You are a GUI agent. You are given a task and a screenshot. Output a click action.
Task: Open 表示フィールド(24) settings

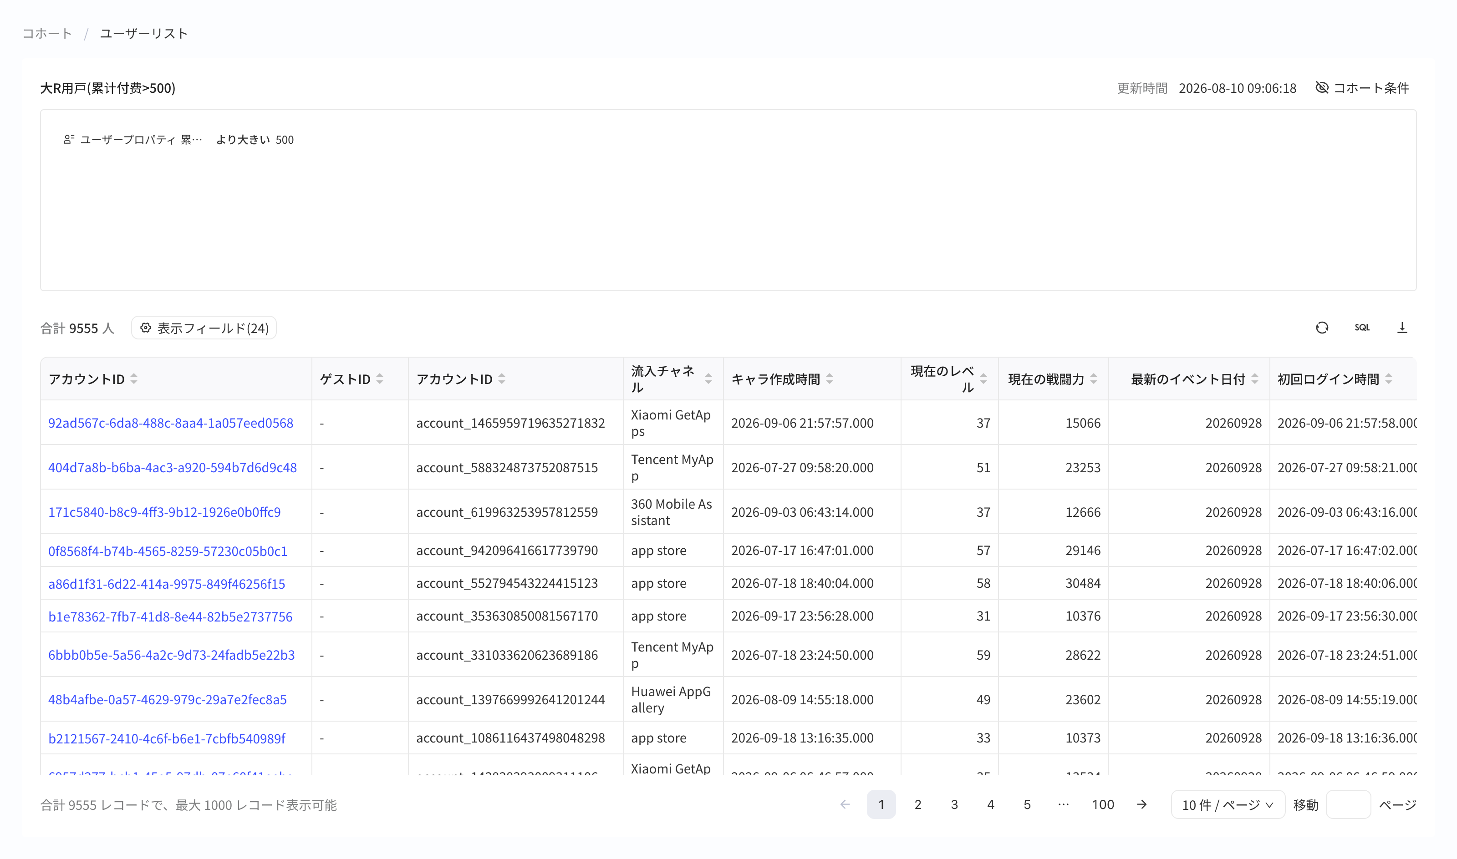[204, 328]
